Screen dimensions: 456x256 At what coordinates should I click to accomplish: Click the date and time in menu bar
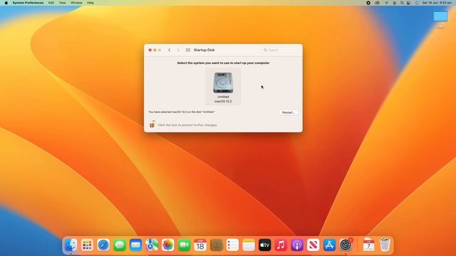pos(437,3)
